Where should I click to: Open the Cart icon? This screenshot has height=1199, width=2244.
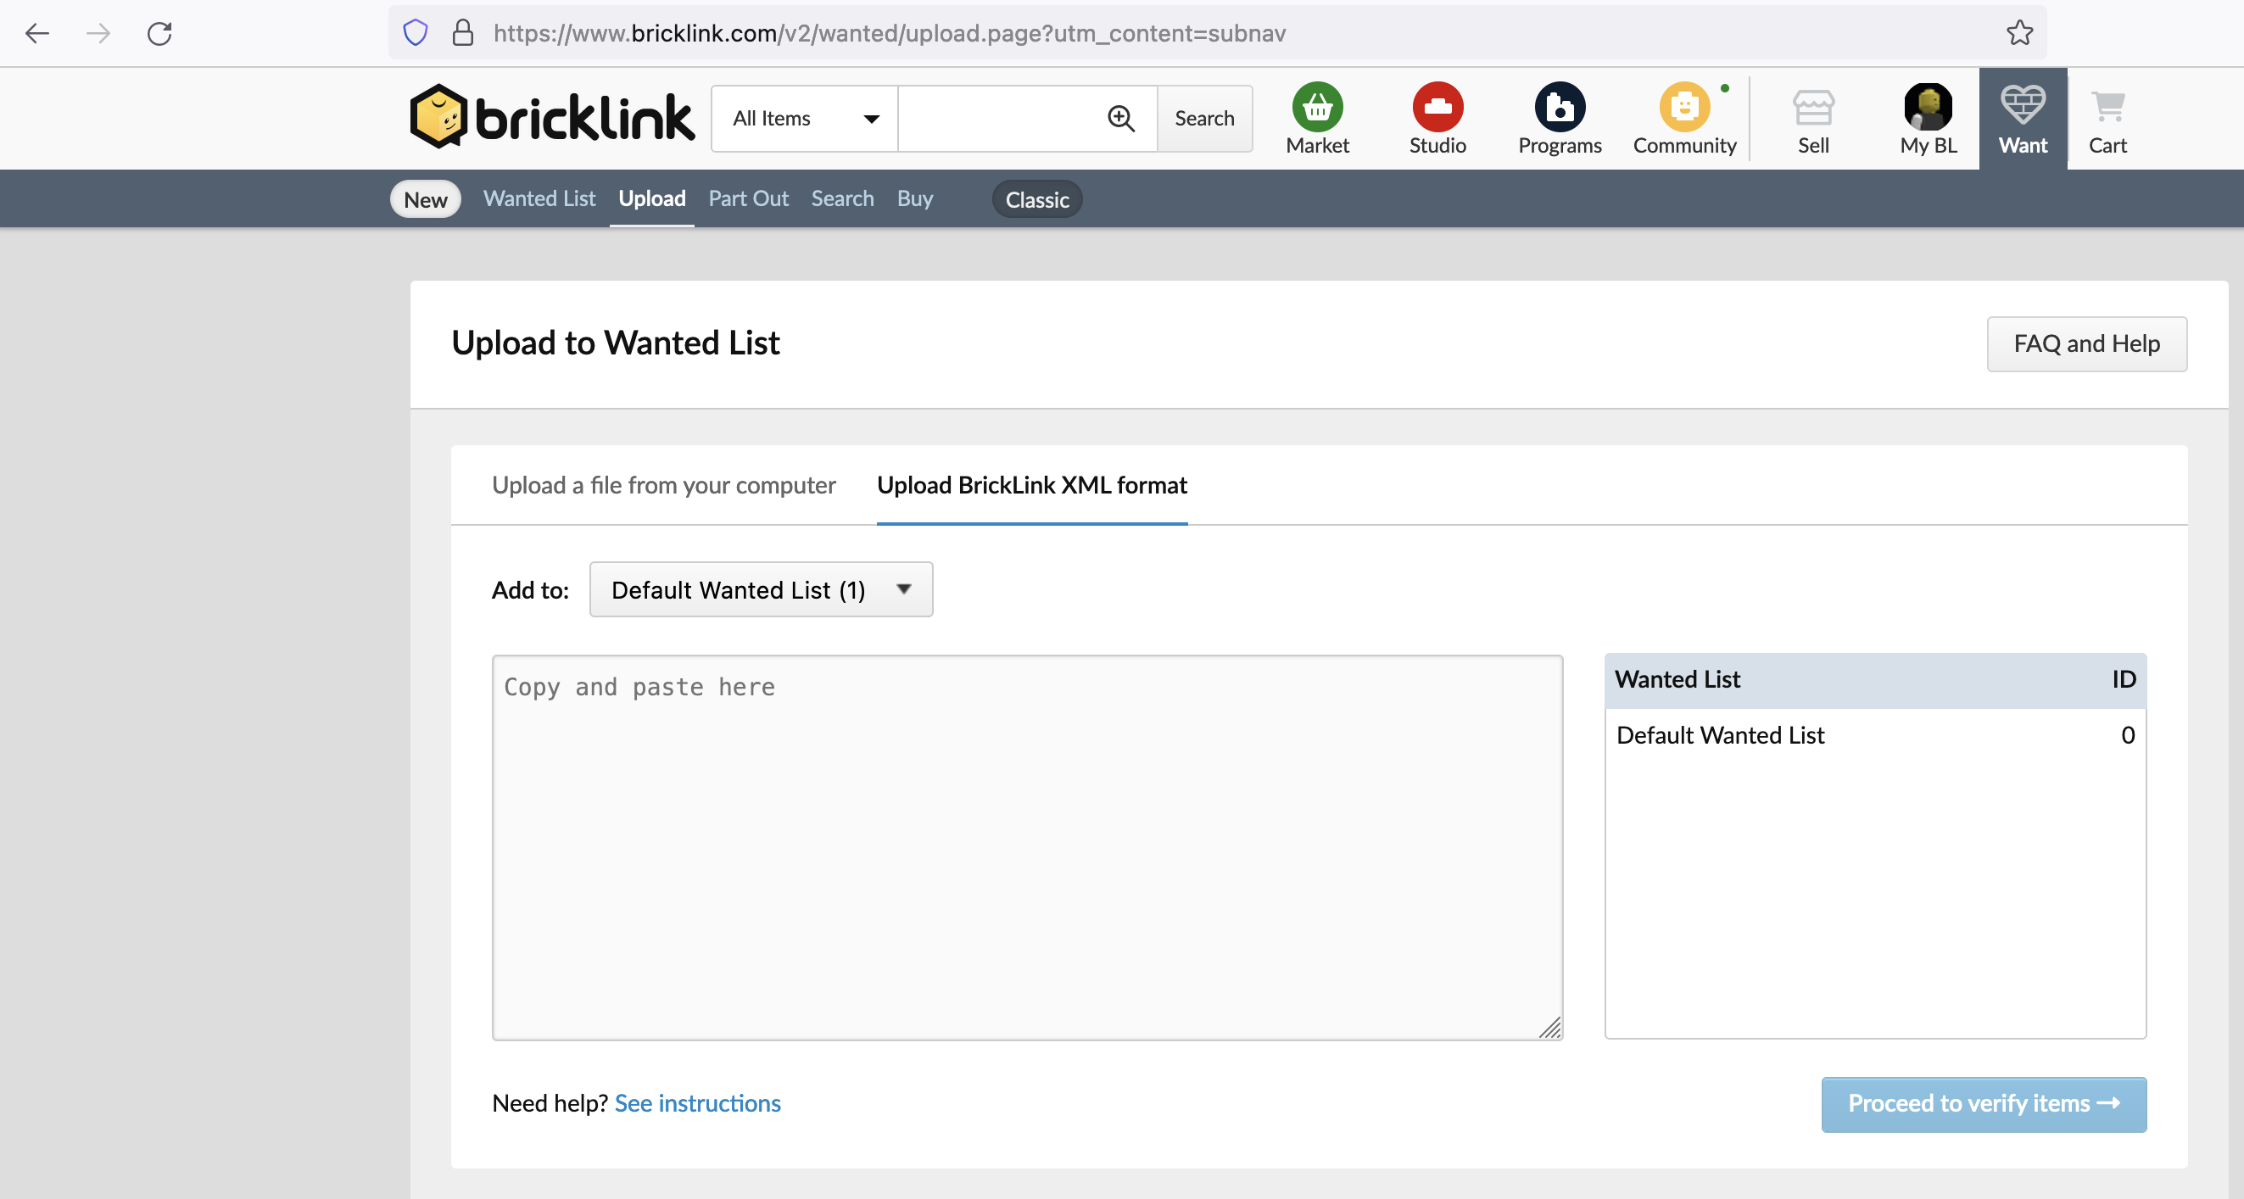[x=2107, y=107]
